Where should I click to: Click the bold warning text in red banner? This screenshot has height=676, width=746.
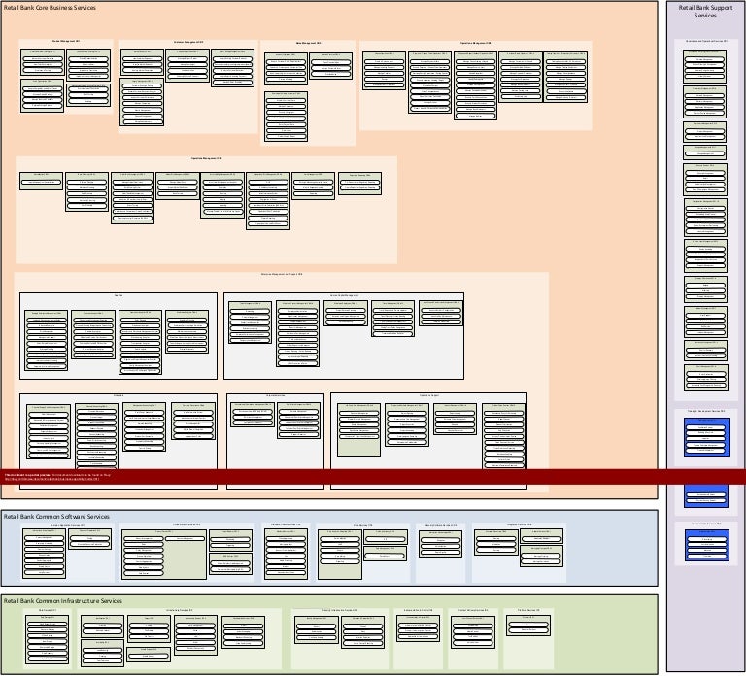coord(27,473)
